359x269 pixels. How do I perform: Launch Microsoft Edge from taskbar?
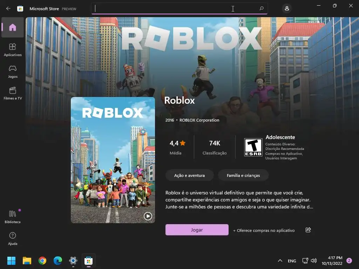click(x=58, y=261)
